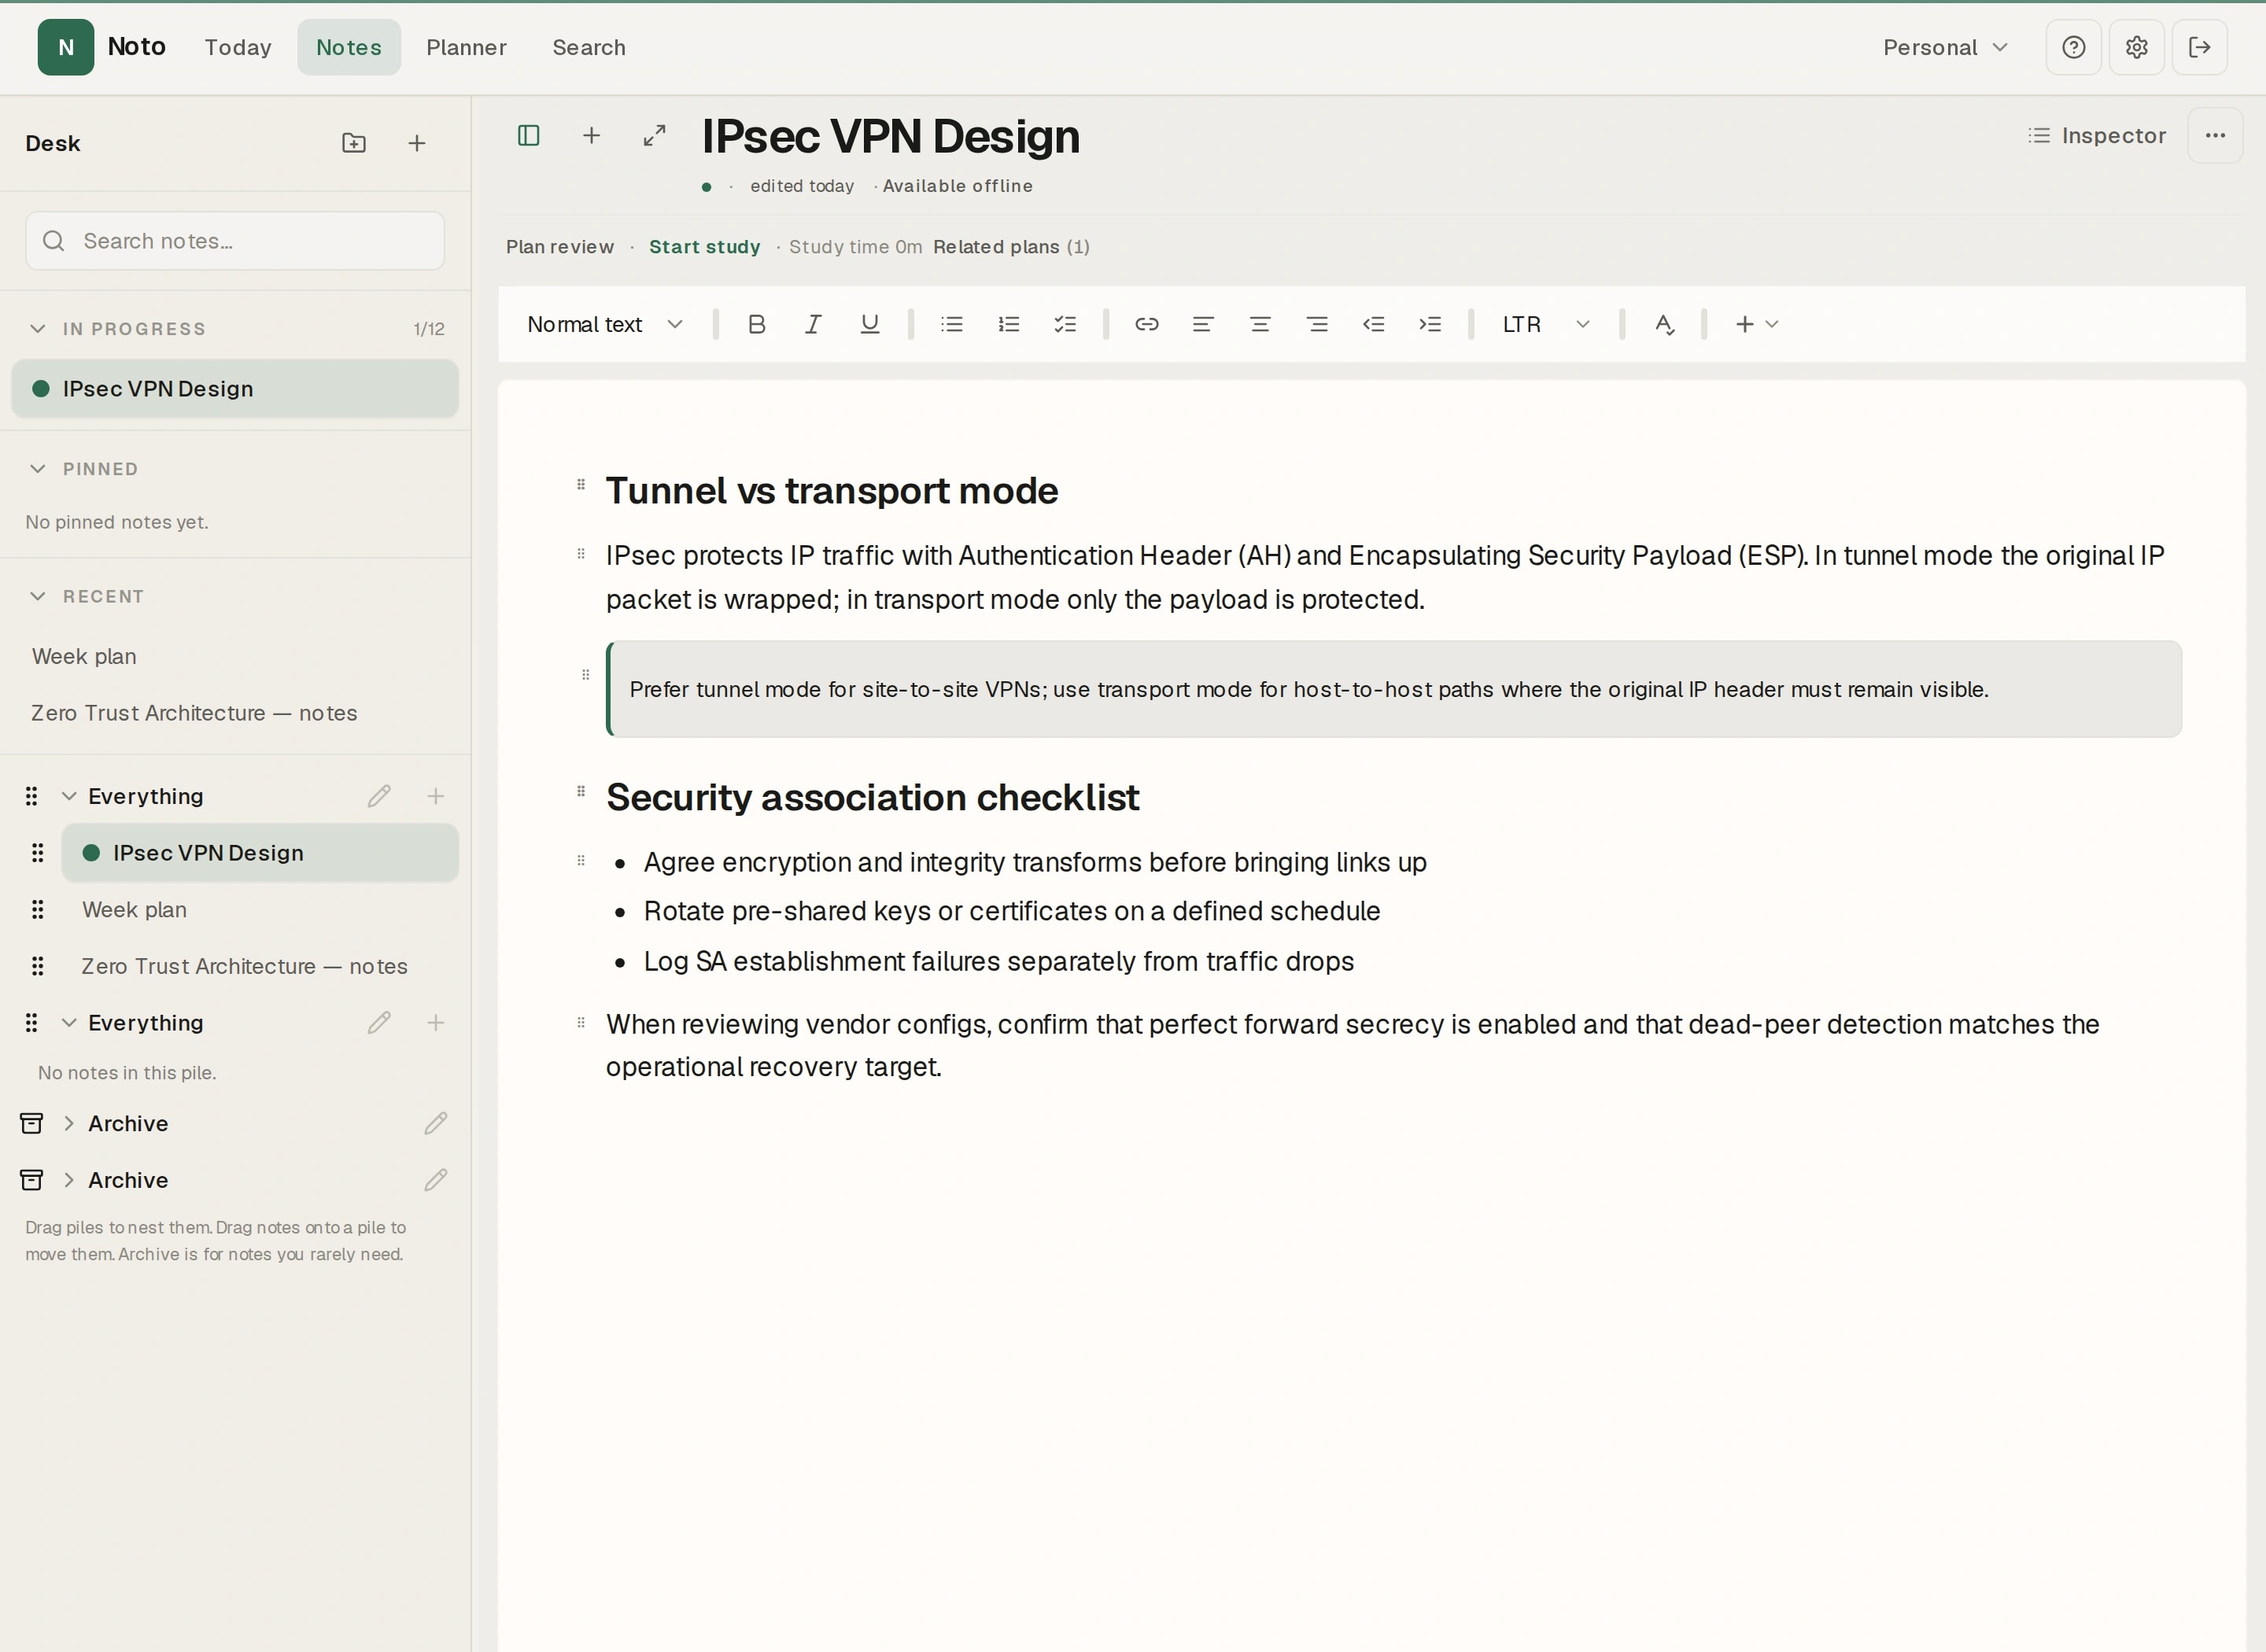Increase indent of block
Screen dimensions: 2266x1652
pos(1430,324)
